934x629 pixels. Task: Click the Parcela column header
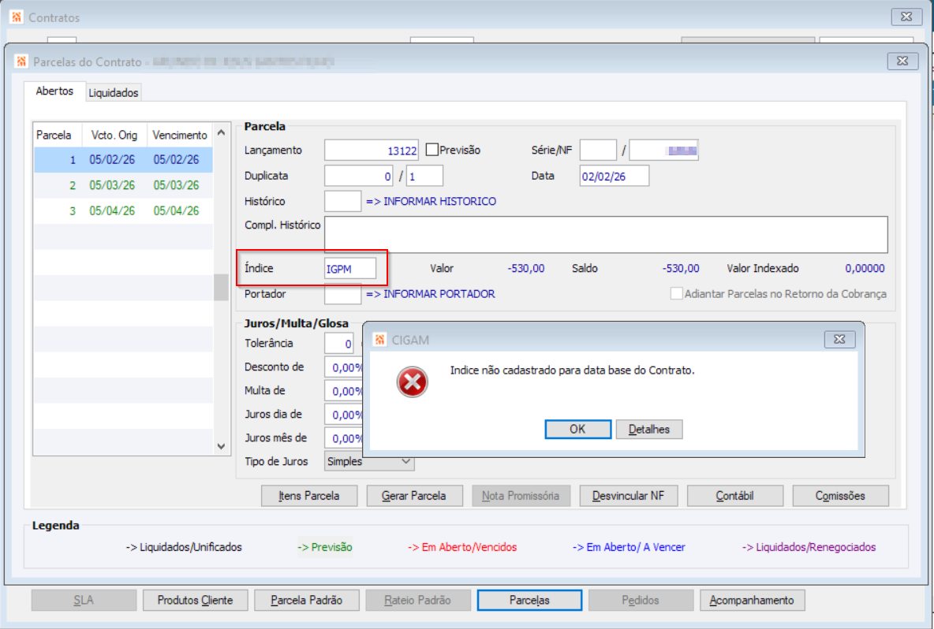tap(57, 135)
